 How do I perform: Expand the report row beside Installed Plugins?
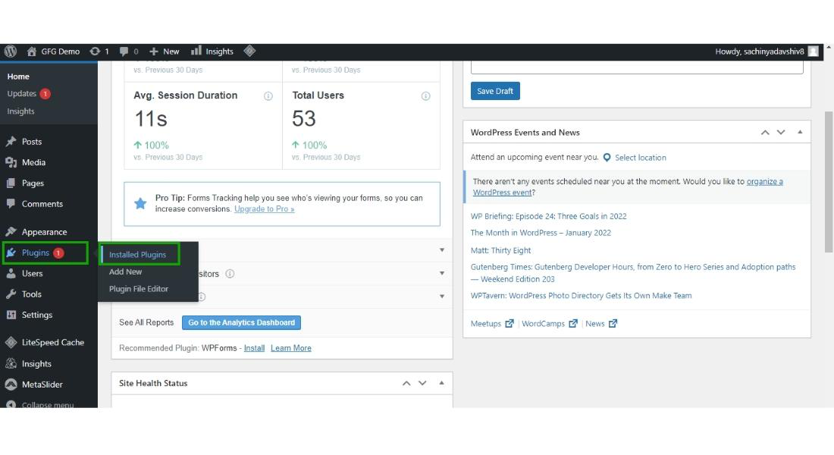pyautogui.click(x=442, y=250)
